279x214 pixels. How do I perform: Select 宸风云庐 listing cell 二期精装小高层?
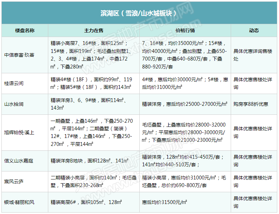[93, 182]
